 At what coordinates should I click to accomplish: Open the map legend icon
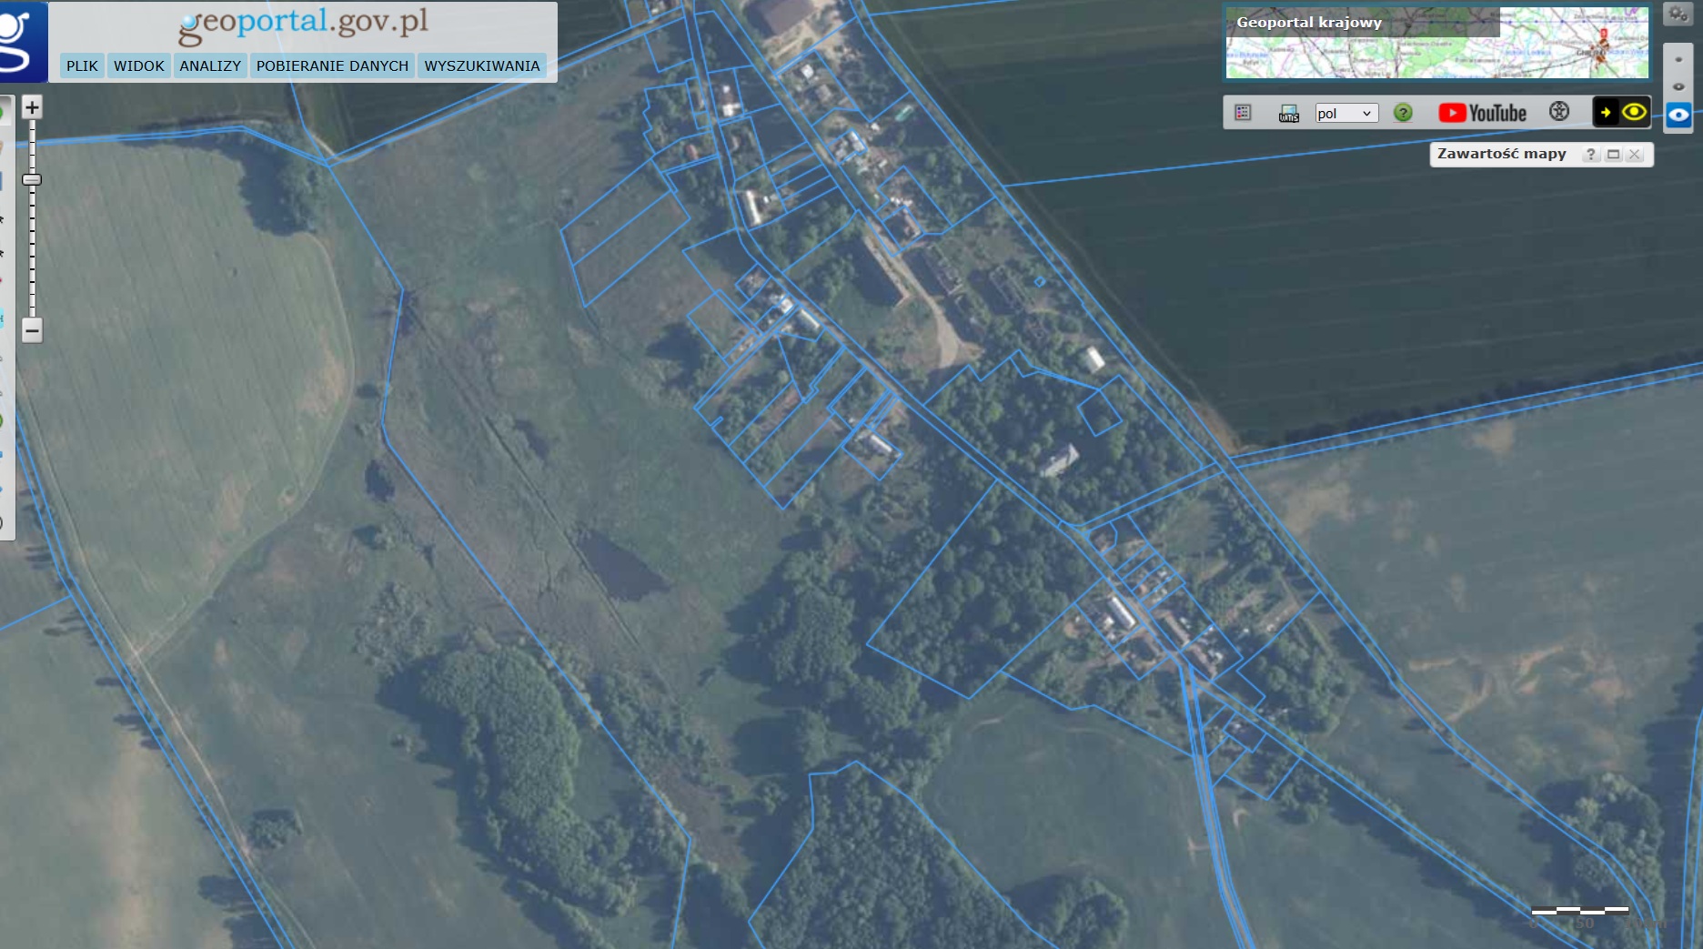(1243, 113)
